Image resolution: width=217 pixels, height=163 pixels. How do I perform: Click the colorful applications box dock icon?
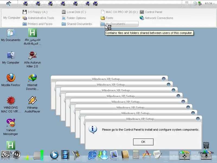184,155
